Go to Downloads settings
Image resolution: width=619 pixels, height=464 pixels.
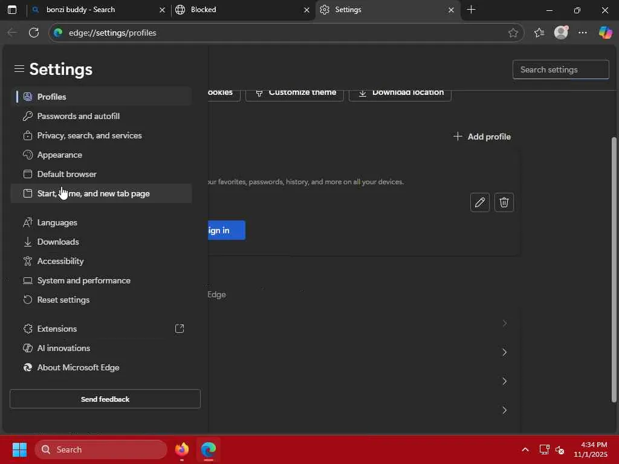pos(101,242)
